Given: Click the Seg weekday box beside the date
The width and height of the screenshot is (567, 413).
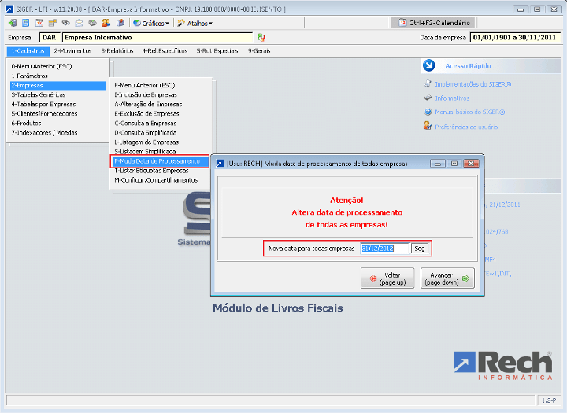Looking at the screenshot, I should click(x=420, y=249).
